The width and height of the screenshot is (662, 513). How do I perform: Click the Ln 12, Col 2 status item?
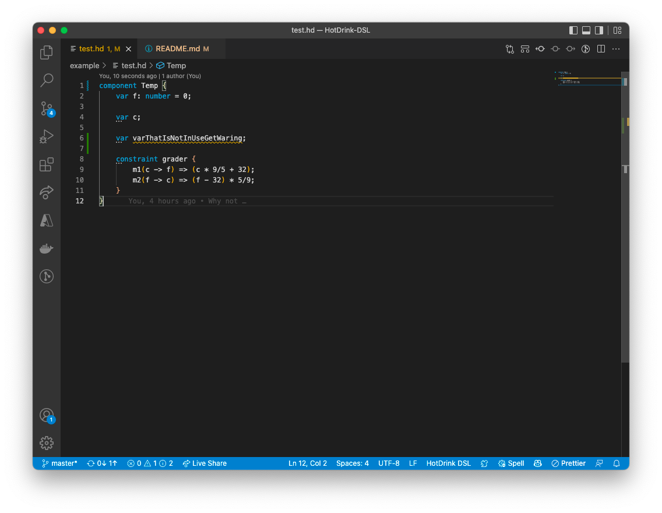click(307, 463)
